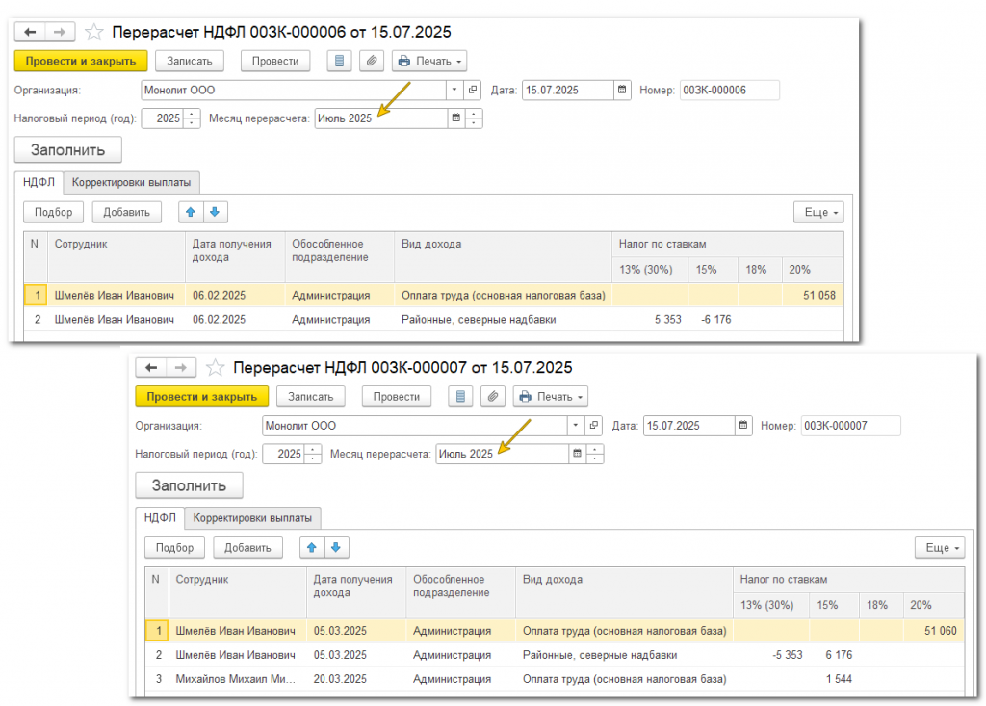986x706 pixels.
Task: Select row 3 Михайлов Михаил in lower table
Action: (x=554, y=679)
